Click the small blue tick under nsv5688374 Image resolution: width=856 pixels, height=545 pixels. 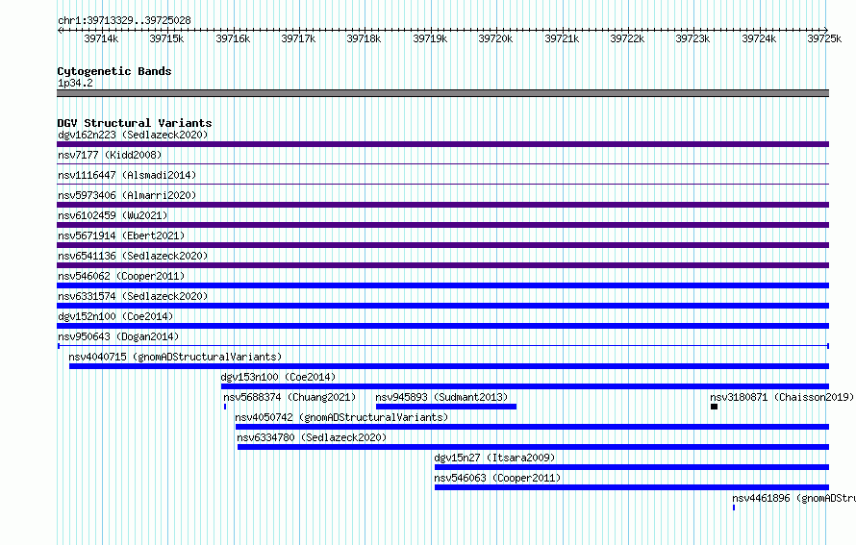coord(225,407)
